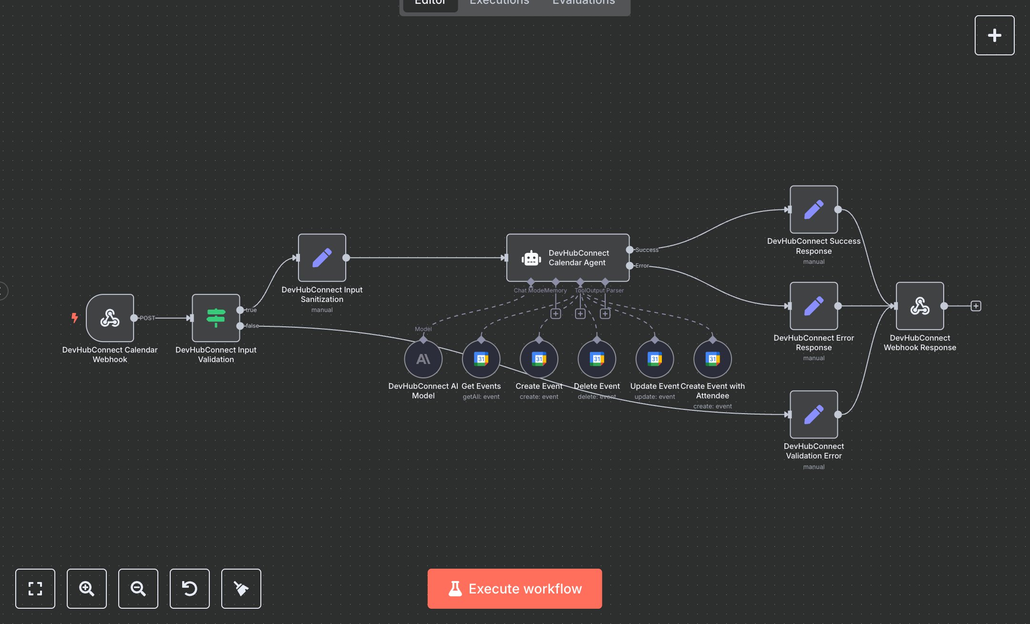Select the DevHubConnect Calendar Agent node
Image resolution: width=1030 pixels, height=624 pixels.
click(567, 258)
